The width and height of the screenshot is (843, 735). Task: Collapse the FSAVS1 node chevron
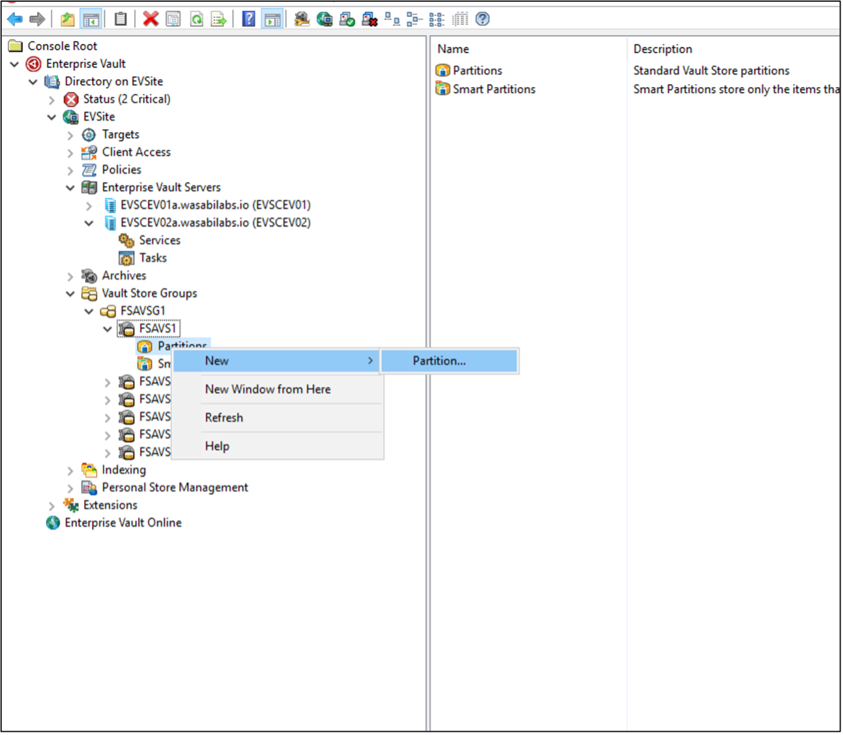(x=108, y=329)
